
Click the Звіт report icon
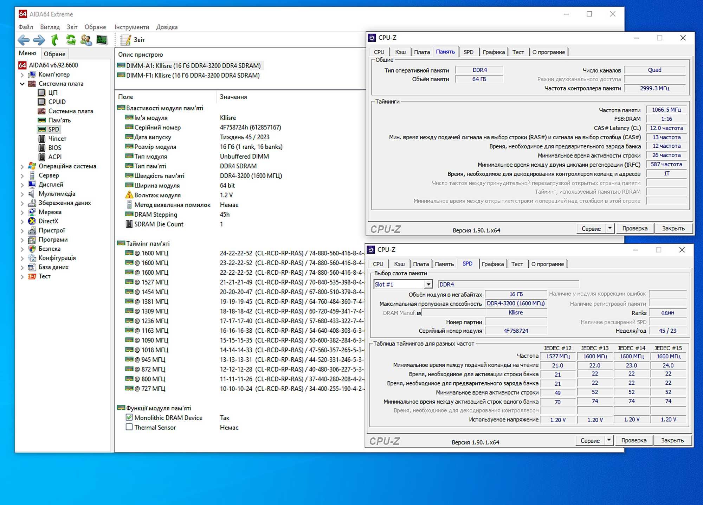click(x=125, y=40)
